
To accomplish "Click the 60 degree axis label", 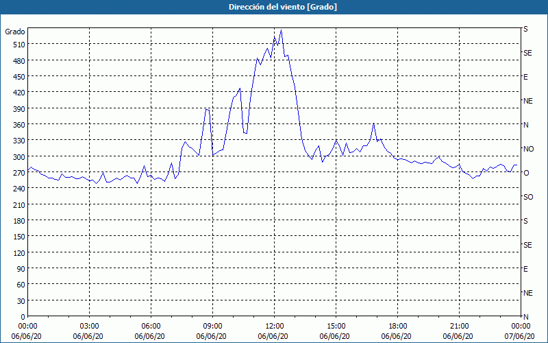I will pos(21,285).
